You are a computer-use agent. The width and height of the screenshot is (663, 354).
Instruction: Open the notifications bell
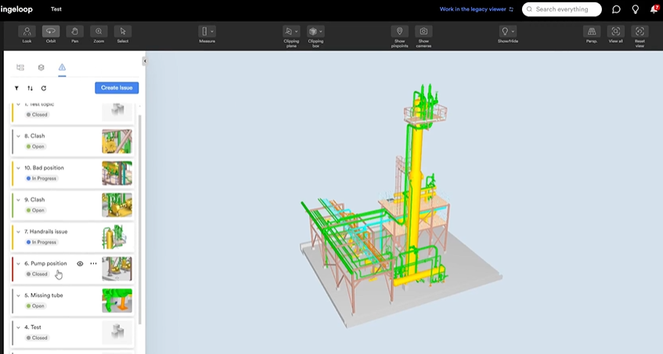(654, 9)
